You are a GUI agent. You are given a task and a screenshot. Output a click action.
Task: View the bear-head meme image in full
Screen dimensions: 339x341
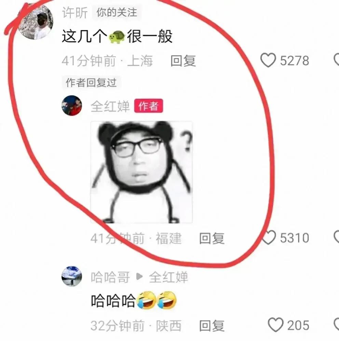point(141,172)
